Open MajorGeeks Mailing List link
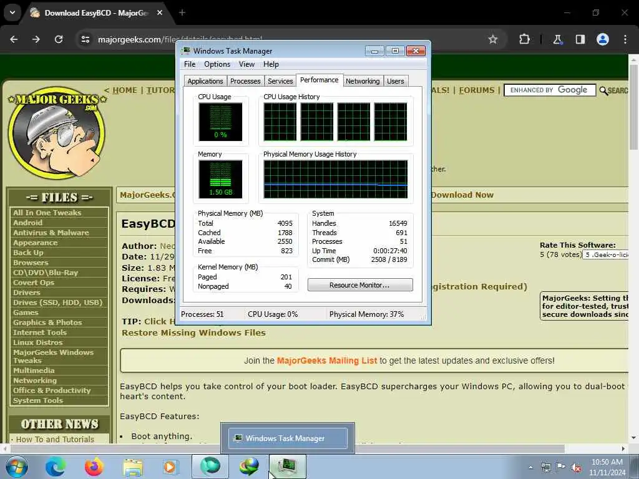 [x=327, y=360]
